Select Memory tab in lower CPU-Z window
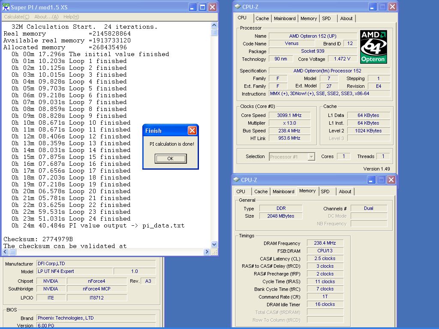The width and height of the screenshot is (439, 329). tap(307, 191)
